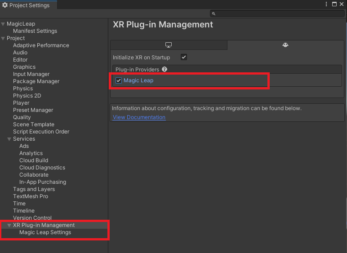This screenshot has height=253, width=347.
Task: Open Magic Leap Settings
Action: coord(45,232)
